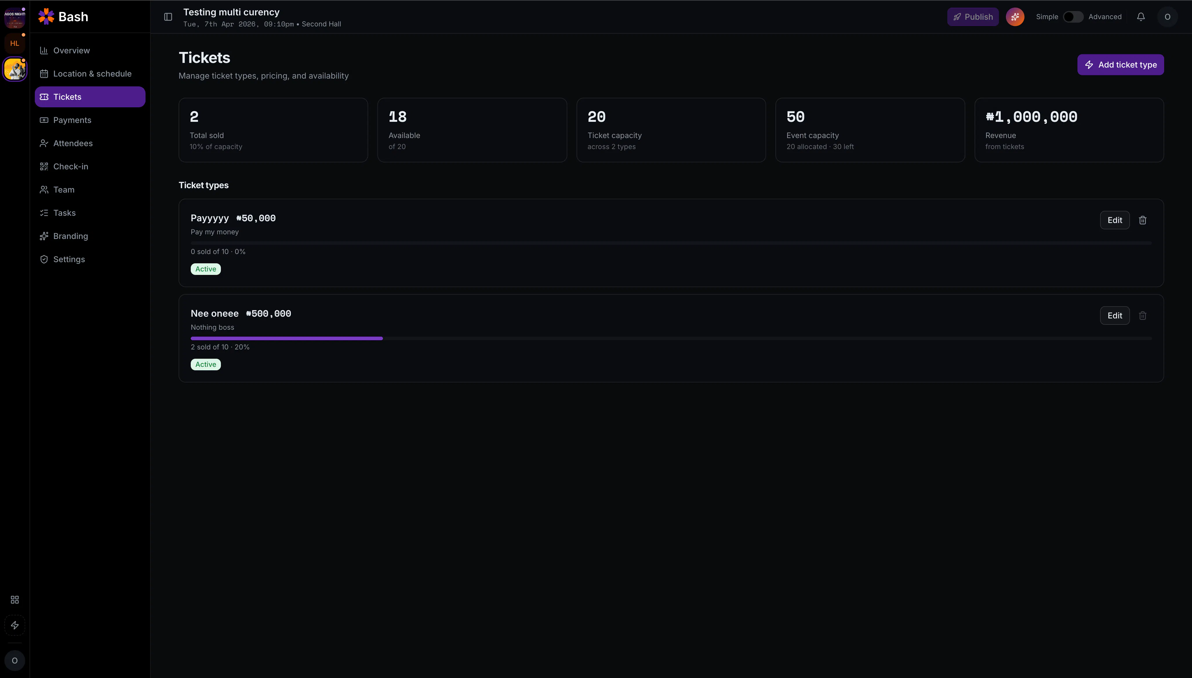
Task: Click the '₦50,000' price text
Action: pyautogui.click(x=256, y=218)
